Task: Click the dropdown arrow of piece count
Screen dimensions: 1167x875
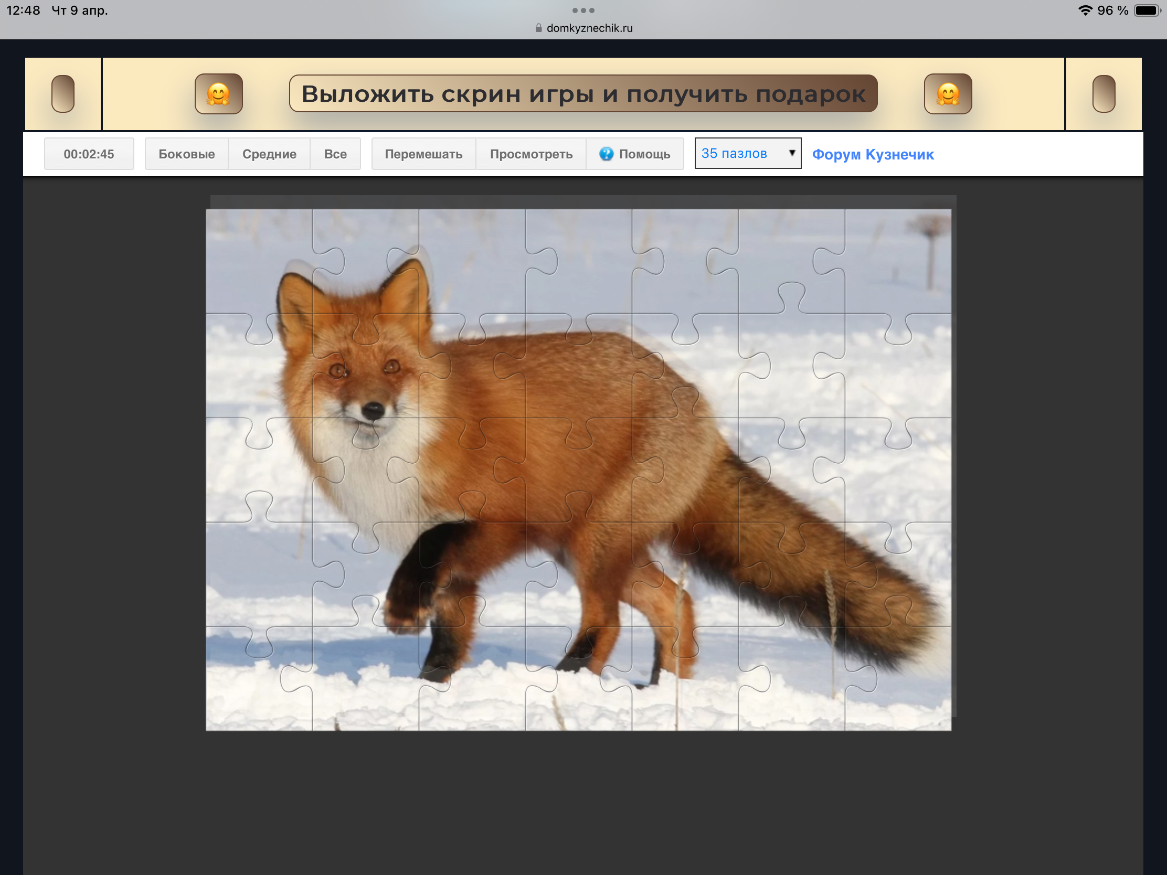Action: click(x=791, y=153)
